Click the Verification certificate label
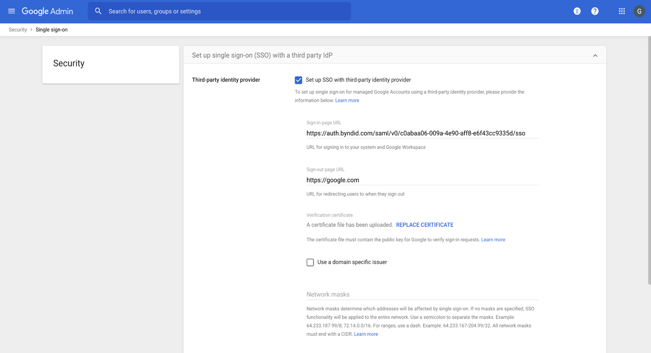 tap(330, 215)
